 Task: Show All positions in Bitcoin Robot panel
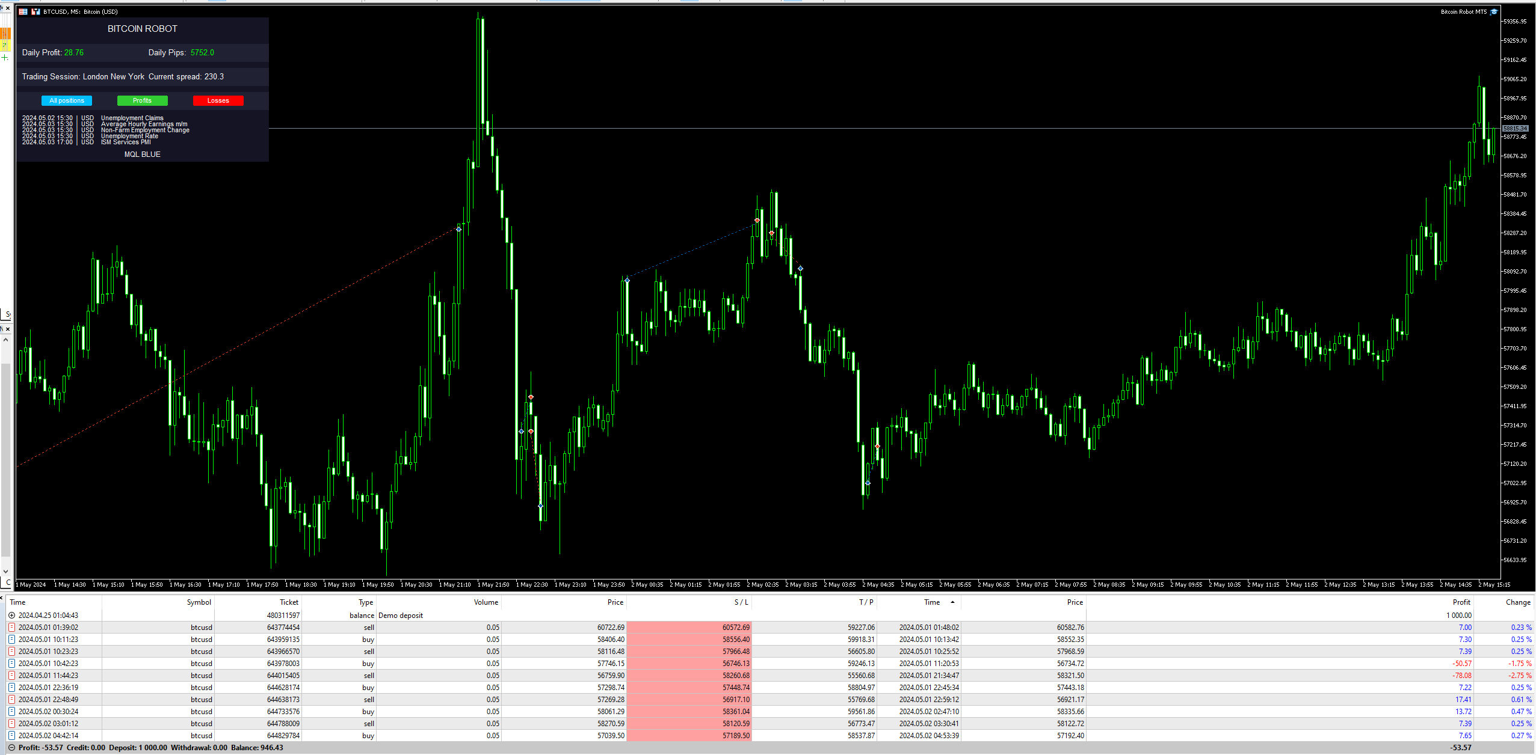[x=67, y=100]
